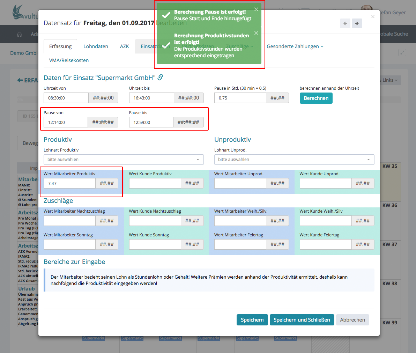
Task: Go to previous record with left arrow
Action: click(x=345, y=23)
